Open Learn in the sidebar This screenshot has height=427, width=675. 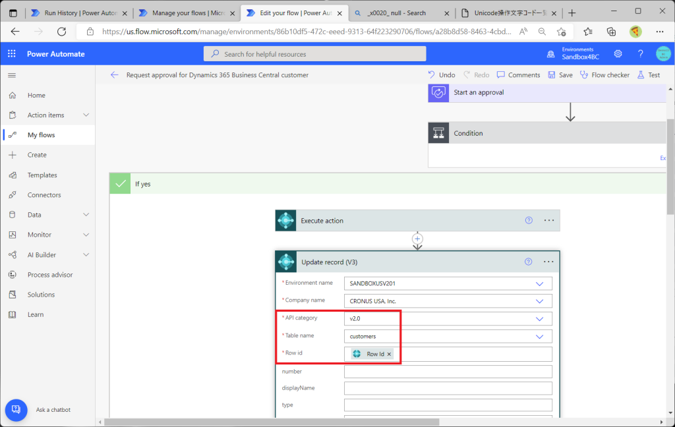[47, 315]
